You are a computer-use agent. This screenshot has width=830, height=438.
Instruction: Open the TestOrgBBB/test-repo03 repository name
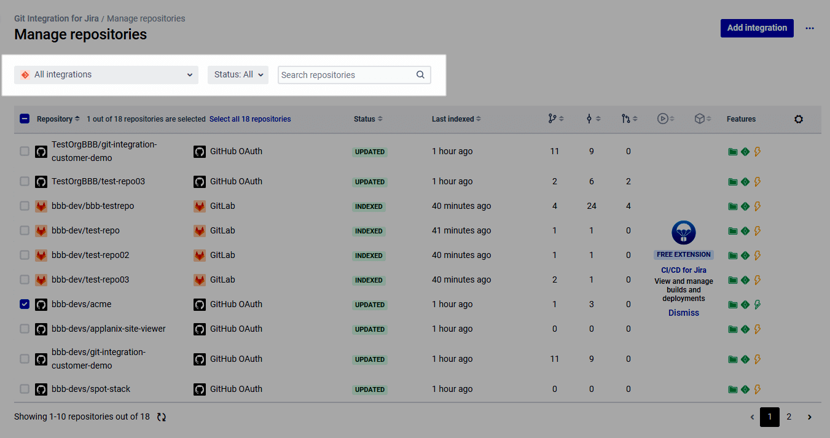tap(98, 181)
